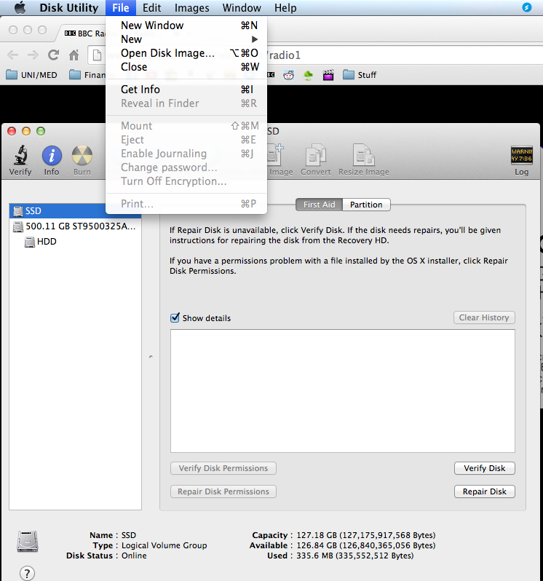Click the browser forward arrow

pyautogui.click(x=33, y=55)
